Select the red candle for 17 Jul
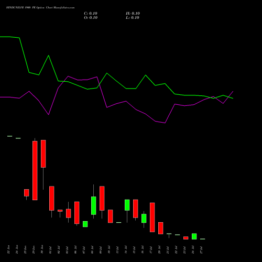The width and height of the screenshot is (262, 262). point(152,217)
